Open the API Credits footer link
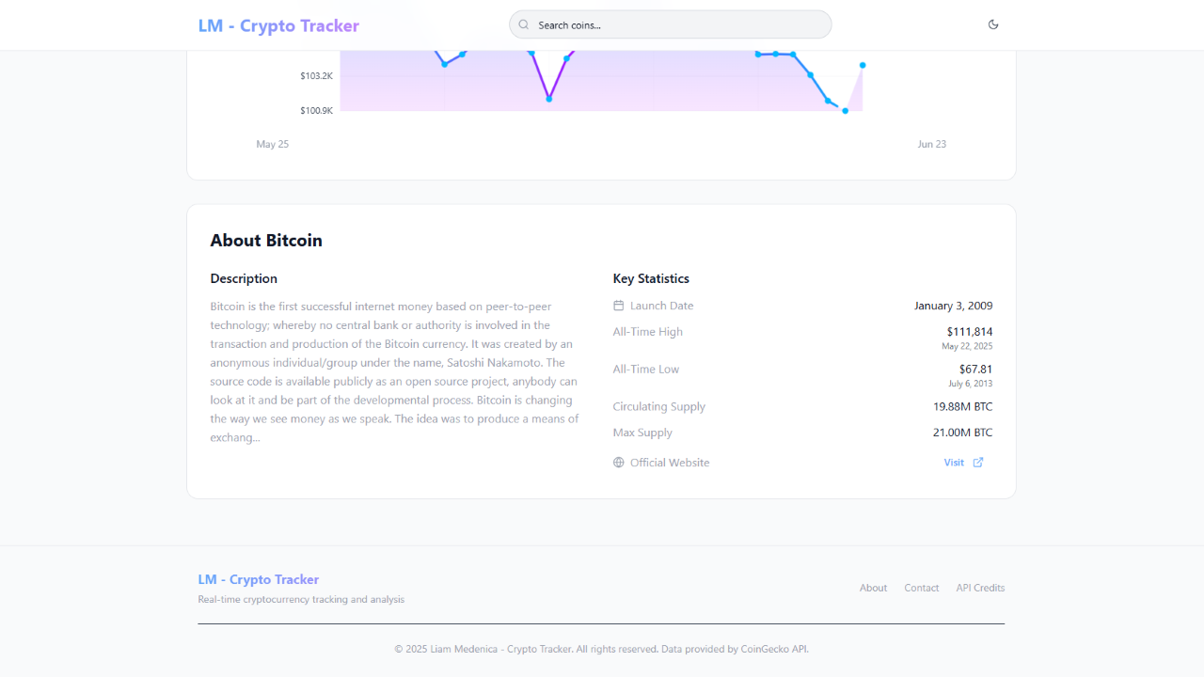Viewport: 1204px width, 677px height. (980, 588)
